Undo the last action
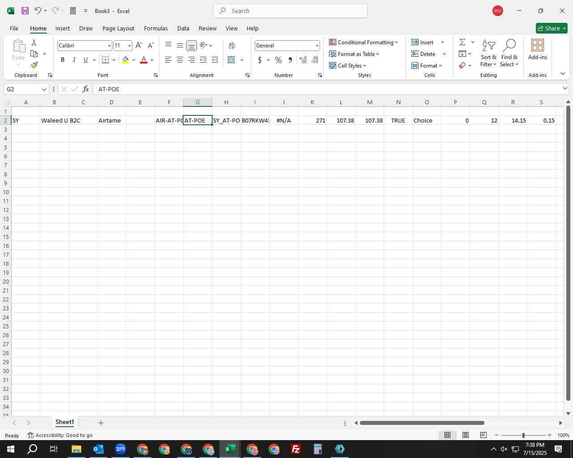 tap(38, 11)
